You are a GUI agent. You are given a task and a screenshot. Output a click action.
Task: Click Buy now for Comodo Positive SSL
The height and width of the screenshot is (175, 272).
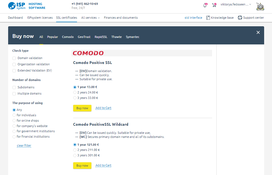pos(82,108)
